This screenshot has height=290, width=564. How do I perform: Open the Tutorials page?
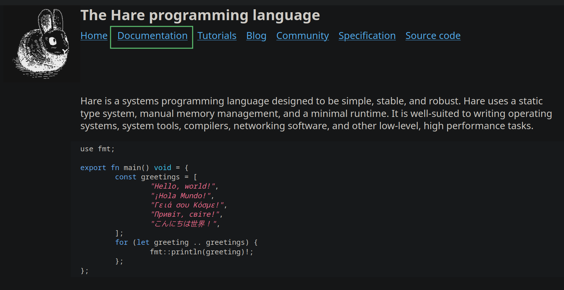tap(217, 36)
